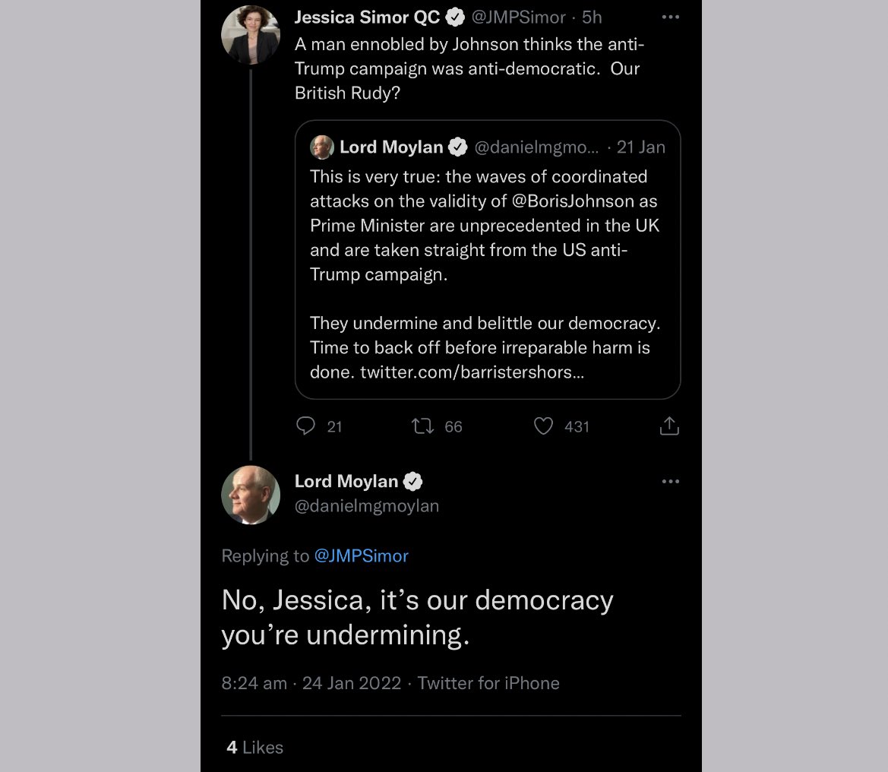Click the reply speech bubble icon
This screenshot has width=888, height=772.
point(306,426)
